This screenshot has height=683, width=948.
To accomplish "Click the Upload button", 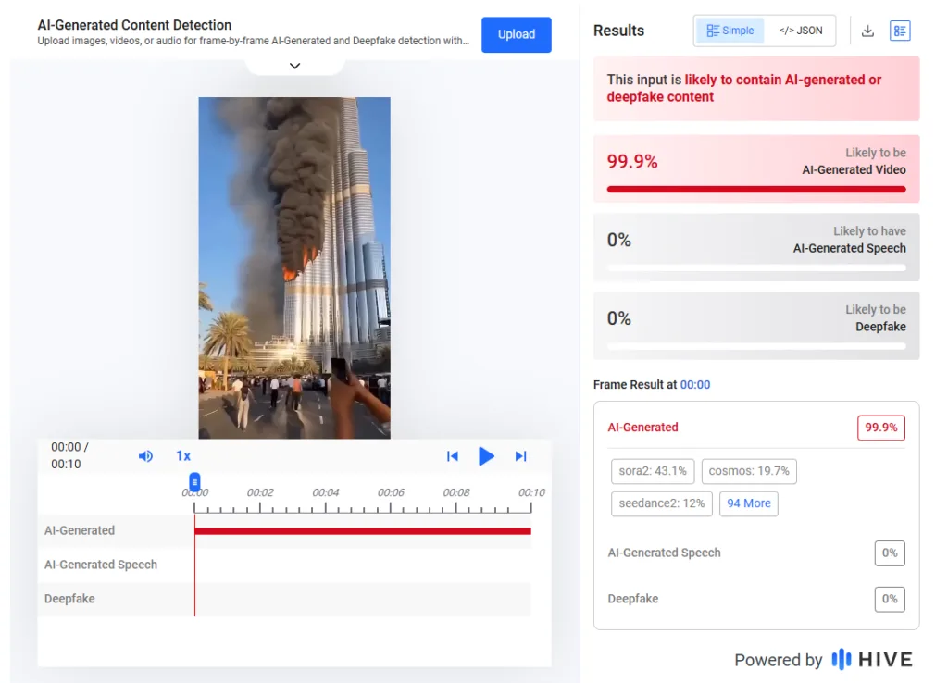I will click(x=516, y=34).
